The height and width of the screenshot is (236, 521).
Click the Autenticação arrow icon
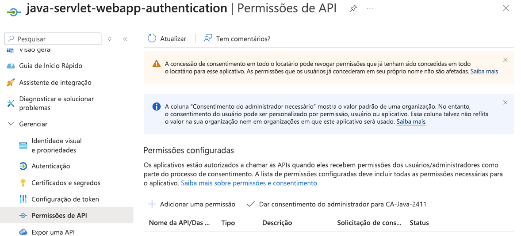[x=23, y=166]
